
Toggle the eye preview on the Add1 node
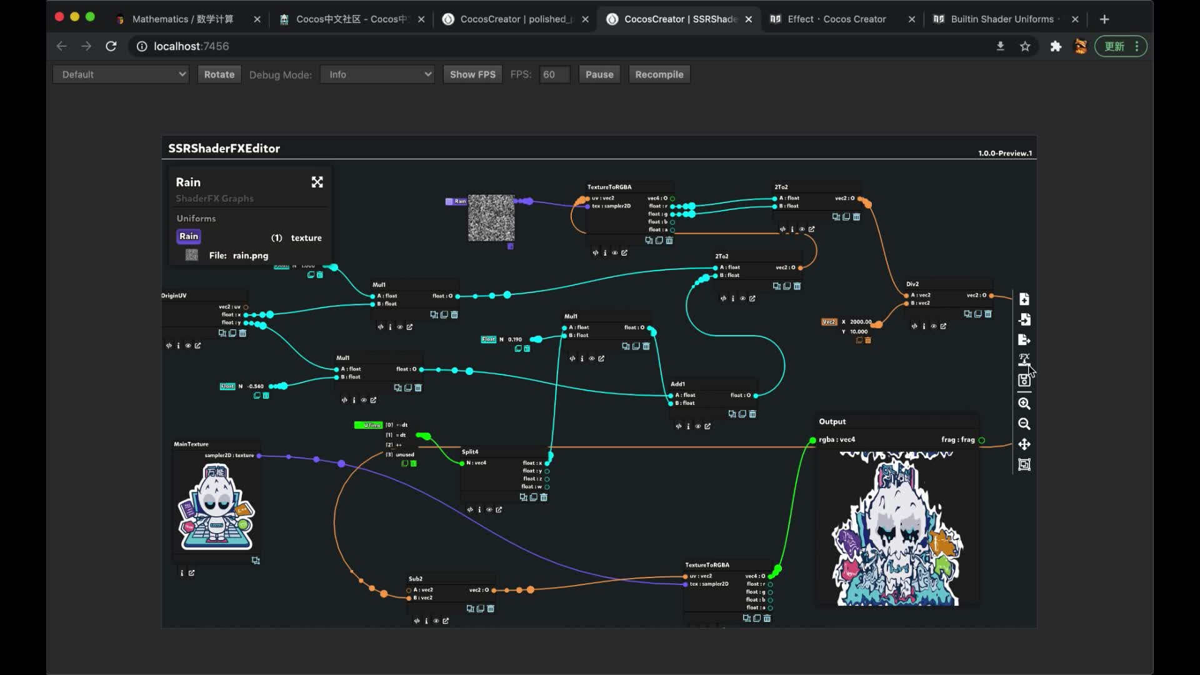click(697, 426)
